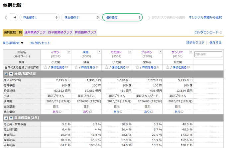The image size is (226, 148).
Task: Remove ブルボン column with its X button
Action: coord(161,52)
